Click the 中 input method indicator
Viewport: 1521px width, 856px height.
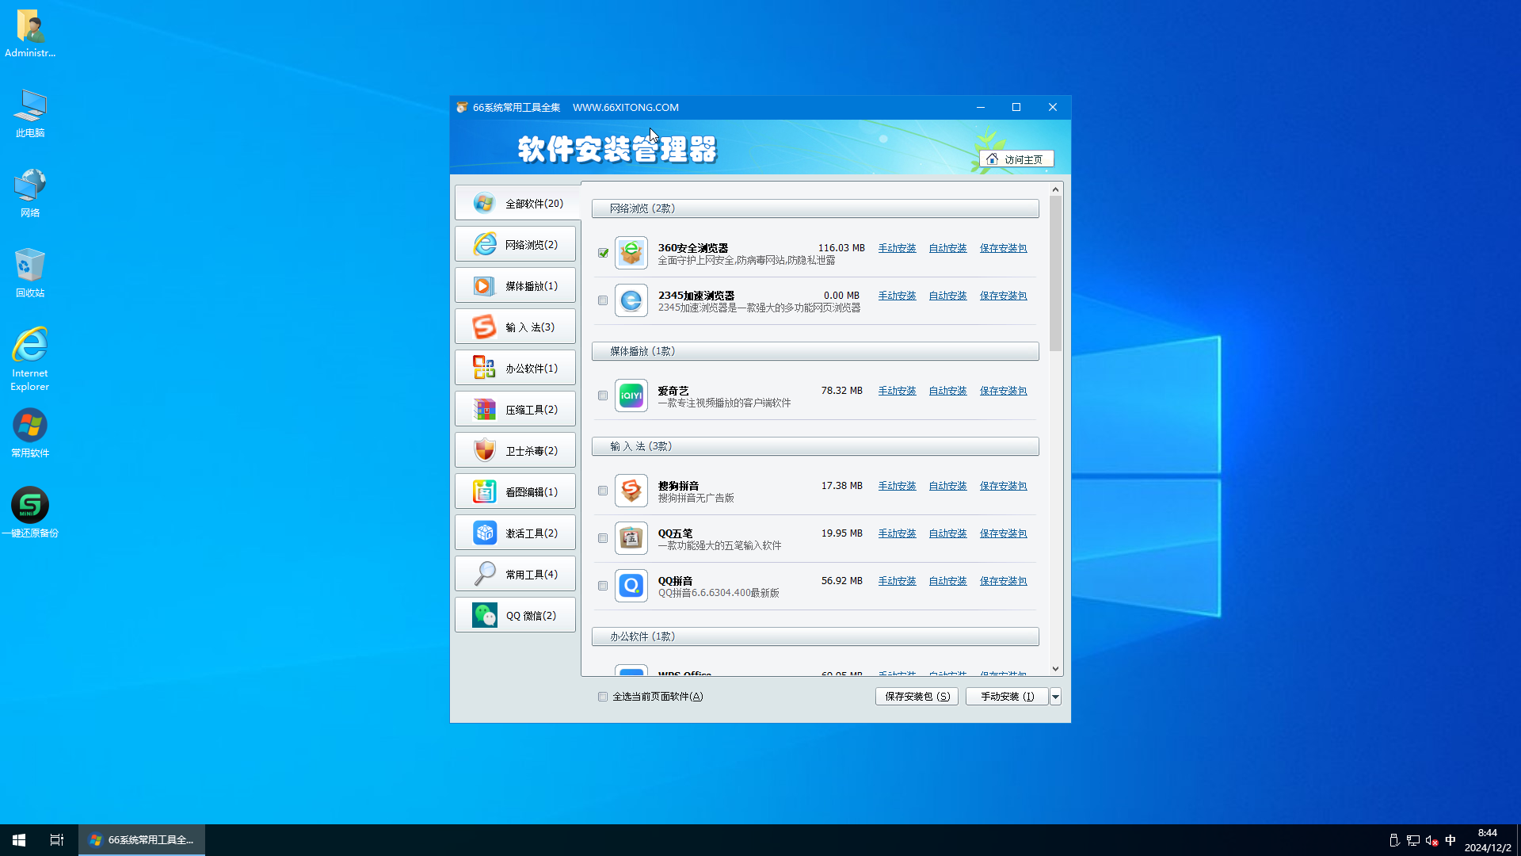1450,840
